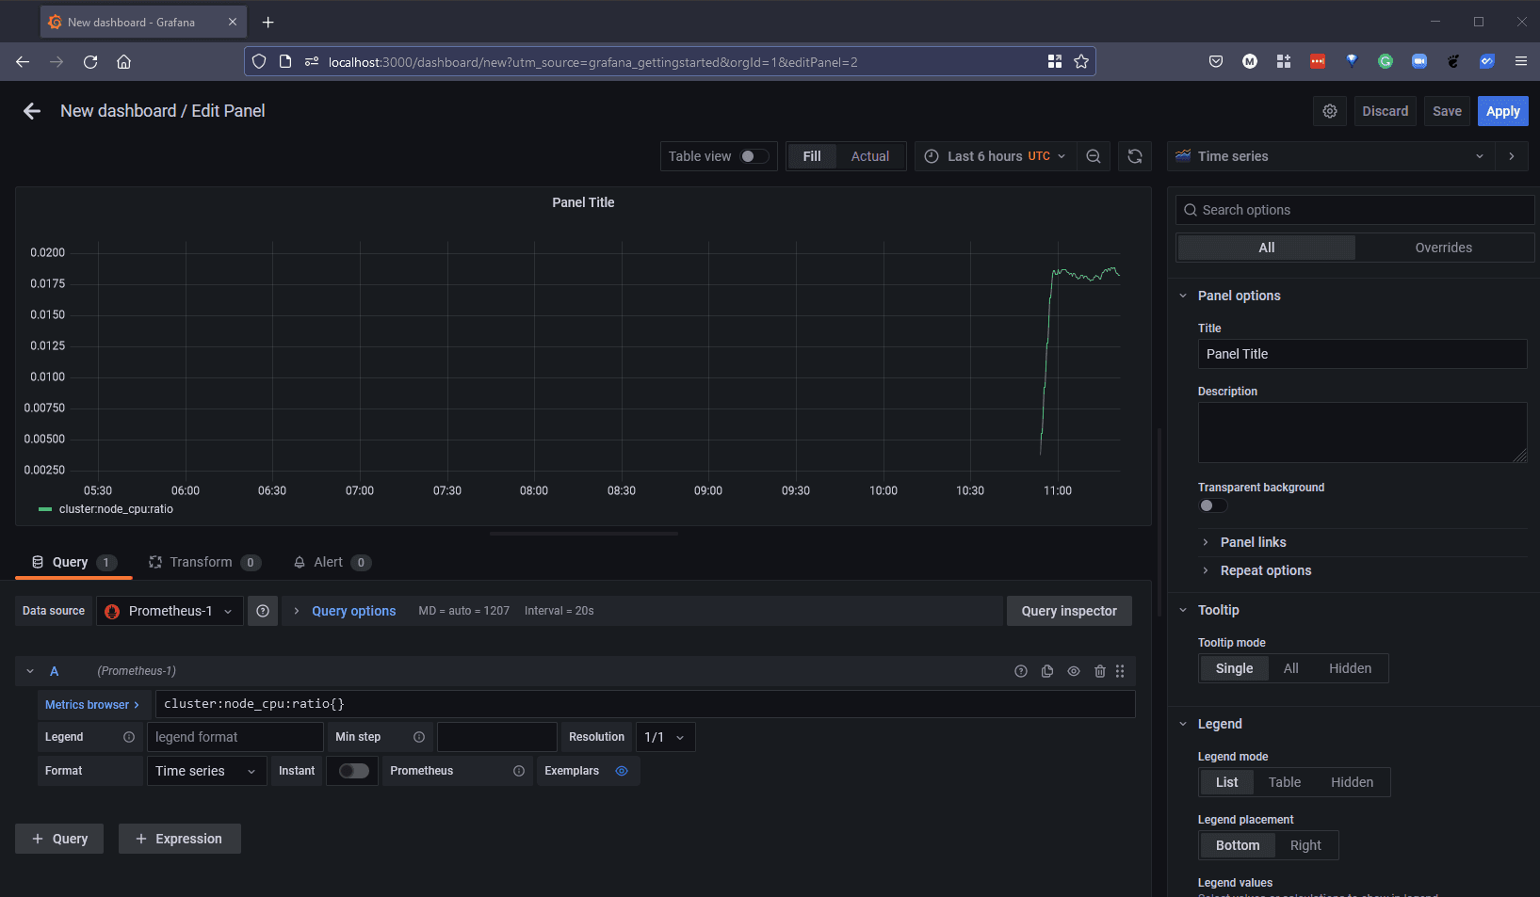Refresh the dashboard with the refresh icon
Viewport: 1540px width, 897px height.
[x=1134, y=156]
